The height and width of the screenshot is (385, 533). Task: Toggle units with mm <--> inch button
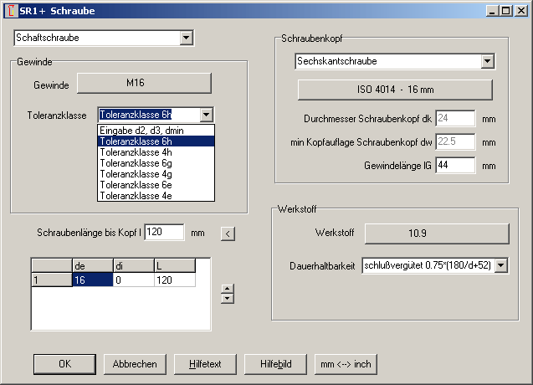click(346, 364)
